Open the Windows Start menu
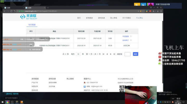The width and height of the screenshot is (187, 104). [x=2, y=102]
